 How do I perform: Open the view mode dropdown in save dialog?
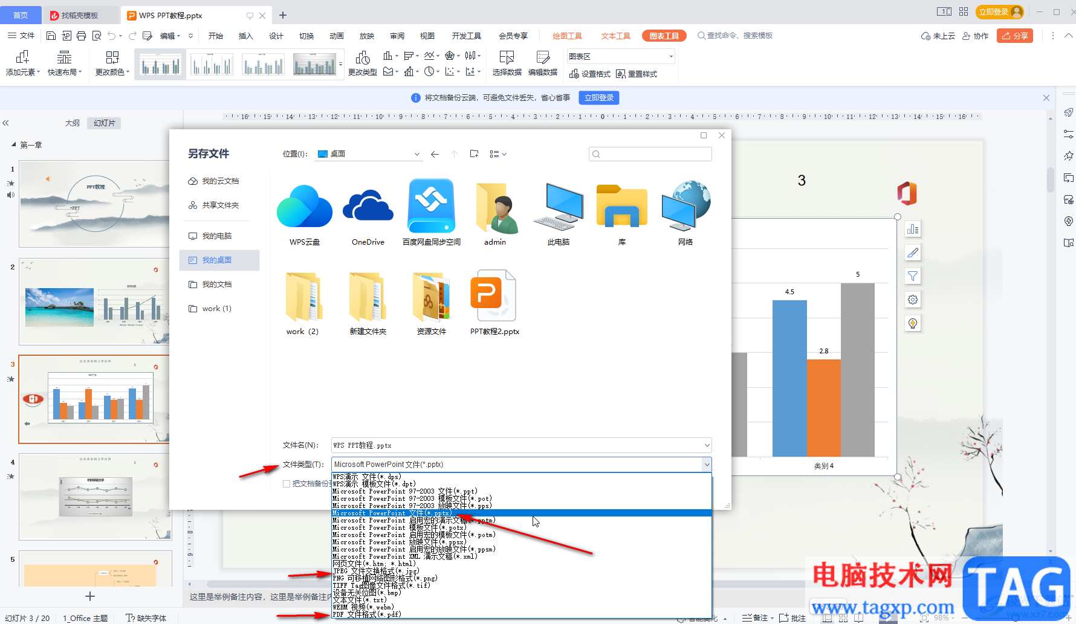pos(498,154)
